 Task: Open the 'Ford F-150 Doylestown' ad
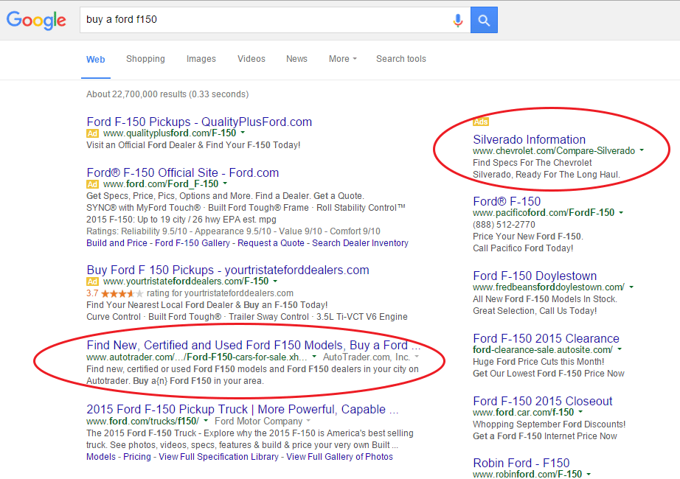(x=535, y=276)
